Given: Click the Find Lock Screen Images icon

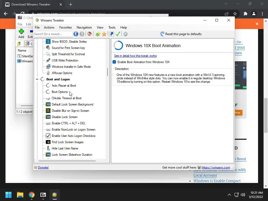Looking at the screenshot, I should coord(48,142).
